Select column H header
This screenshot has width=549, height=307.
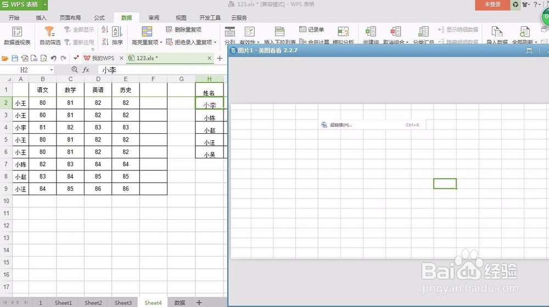click(209, 79)
